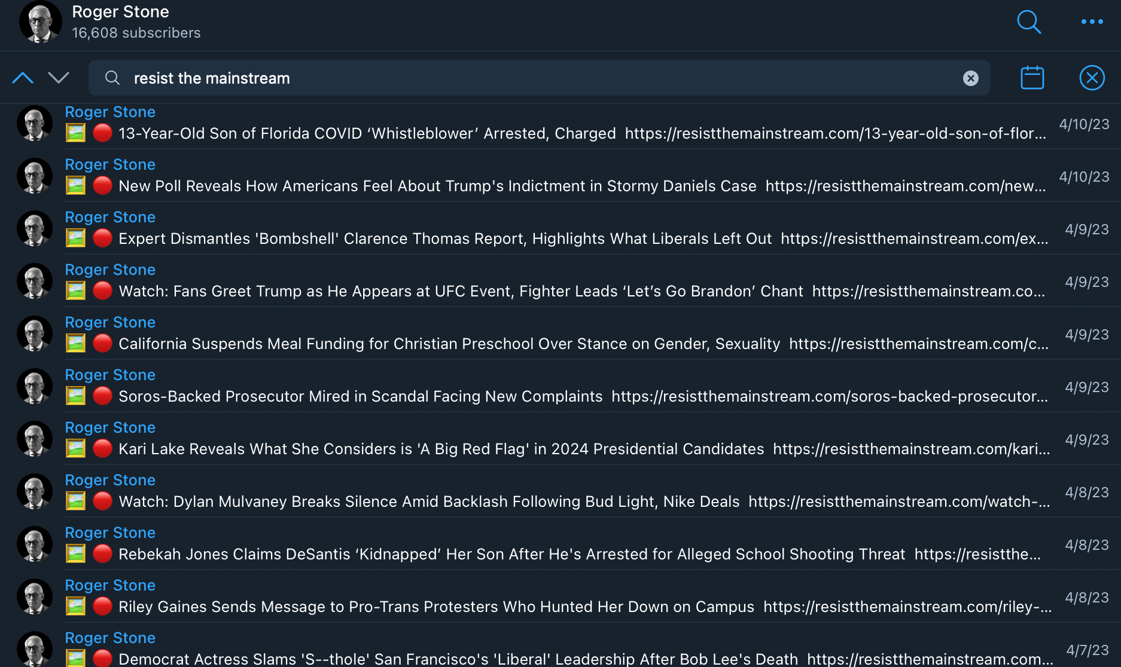The image size is (1121, 667).
Task: Go to previous result with up chevron
Action: click(23, 78)
